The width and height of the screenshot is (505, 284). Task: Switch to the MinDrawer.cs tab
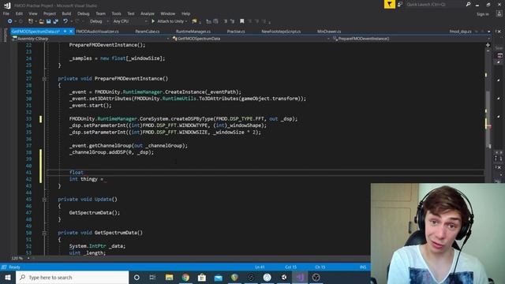[329, 32]
